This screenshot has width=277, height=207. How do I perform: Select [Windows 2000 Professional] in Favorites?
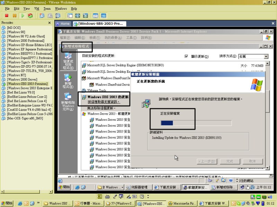pos(26,41)
